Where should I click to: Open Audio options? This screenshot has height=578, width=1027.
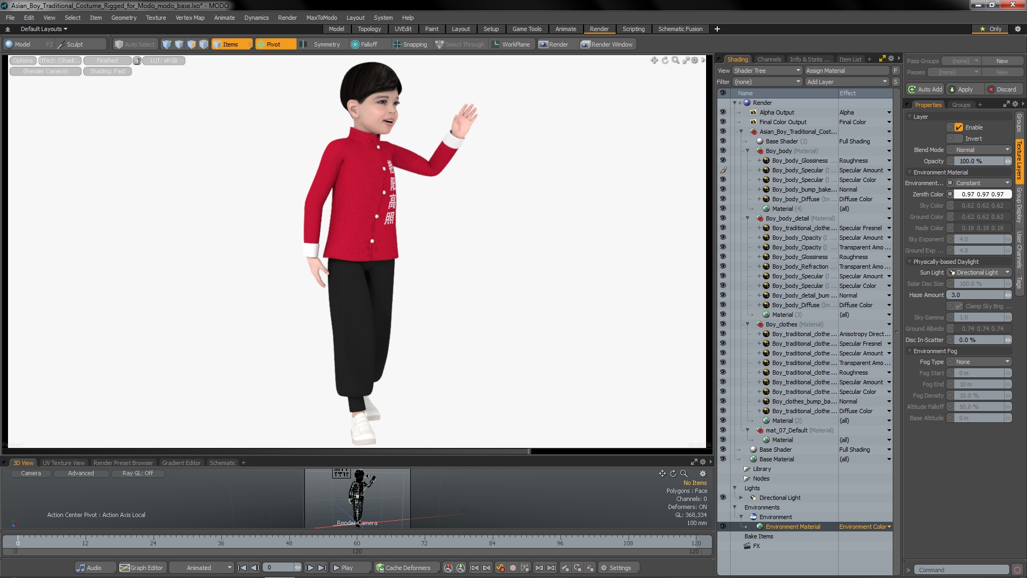(95, 568)
